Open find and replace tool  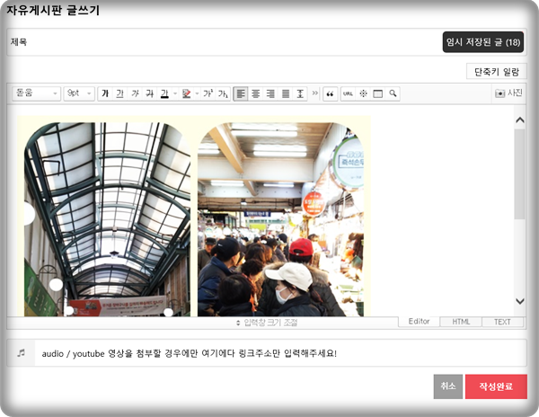click(393, 93)
